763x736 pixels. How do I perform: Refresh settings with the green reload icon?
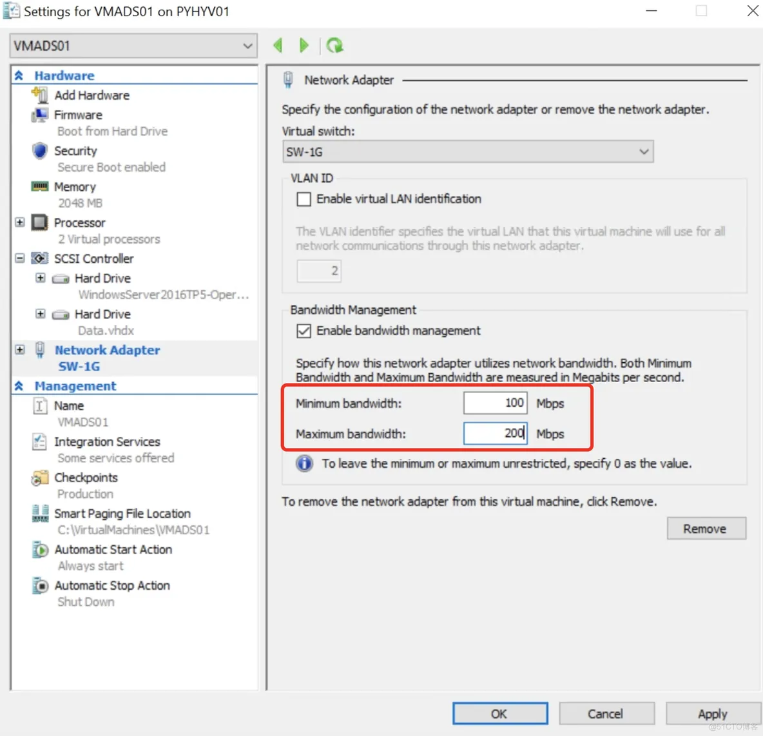click(334, 45)
